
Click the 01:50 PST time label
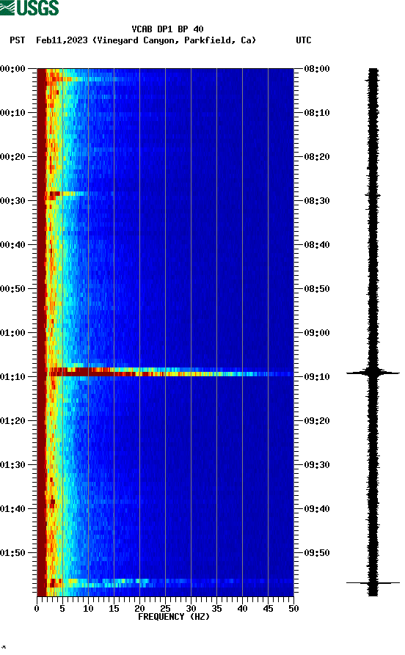coord(12,552)
